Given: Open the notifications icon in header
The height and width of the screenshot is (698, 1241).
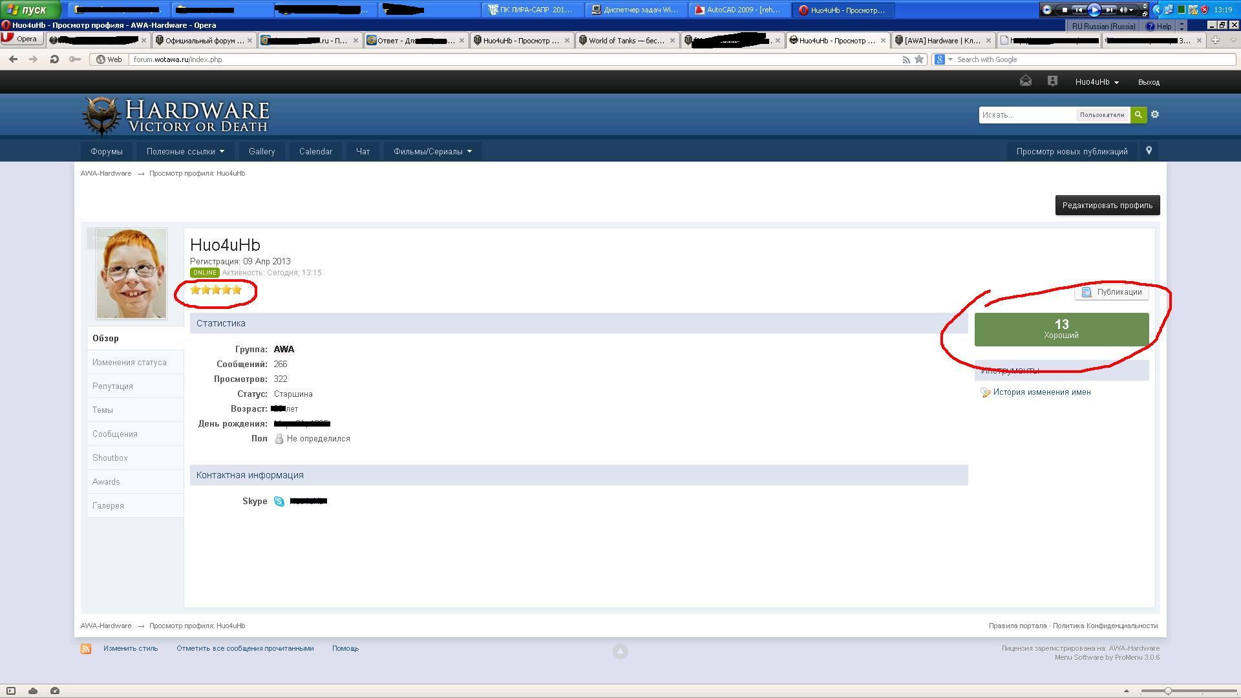Looking at the screenshot, I should tap(1052, 81).
